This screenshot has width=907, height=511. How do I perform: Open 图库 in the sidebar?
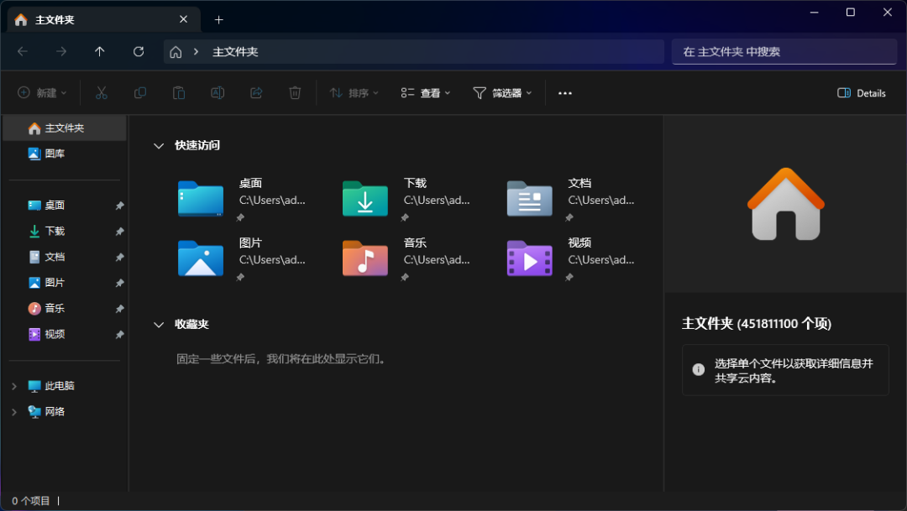click(65, 154)
